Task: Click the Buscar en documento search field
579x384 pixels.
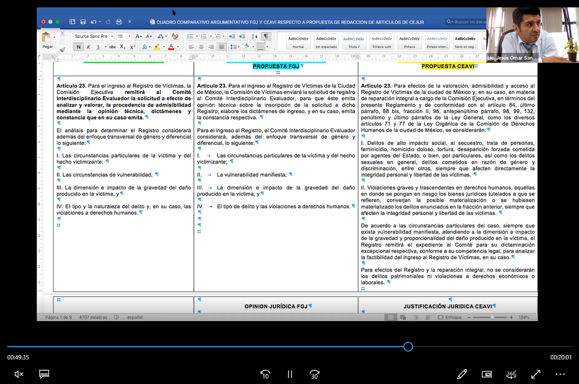Action: pos(466,22)
